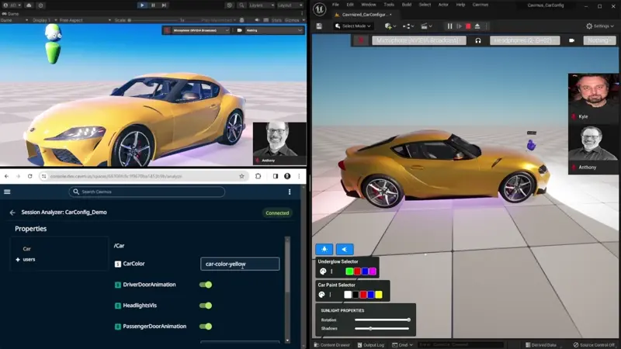Toggle PassengerDoorAnimation switch
This screenshot has width=621, height=349.
(x=206, y=327)
